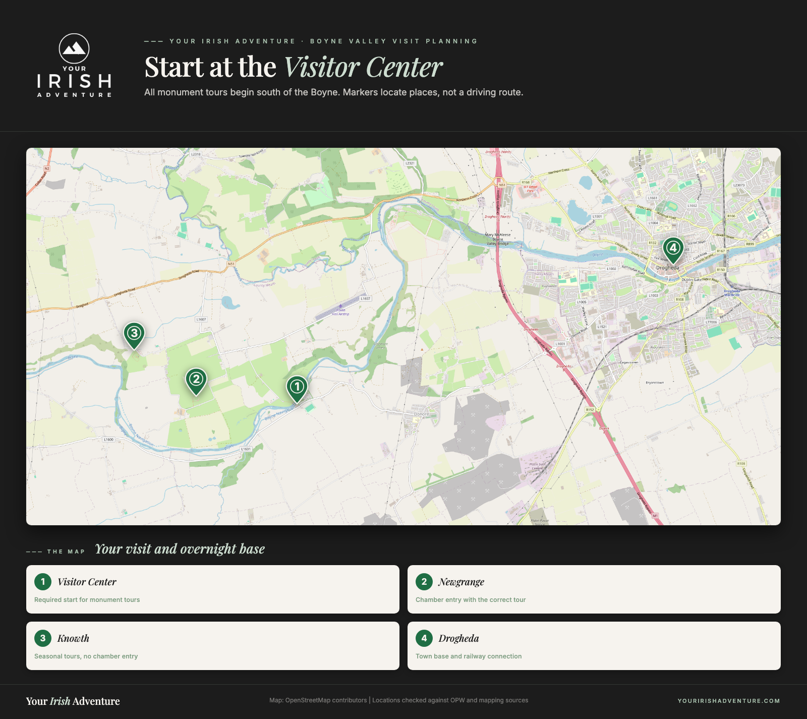Screen dimensions: 807x719
Task: Click the L2318 road shield on the map
Action: [x=196, y=154]
